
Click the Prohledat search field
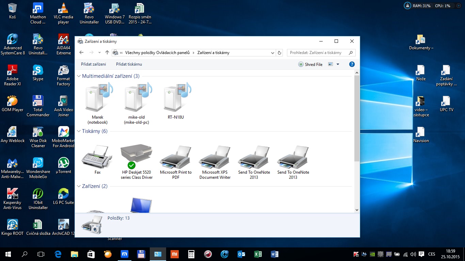317,53
